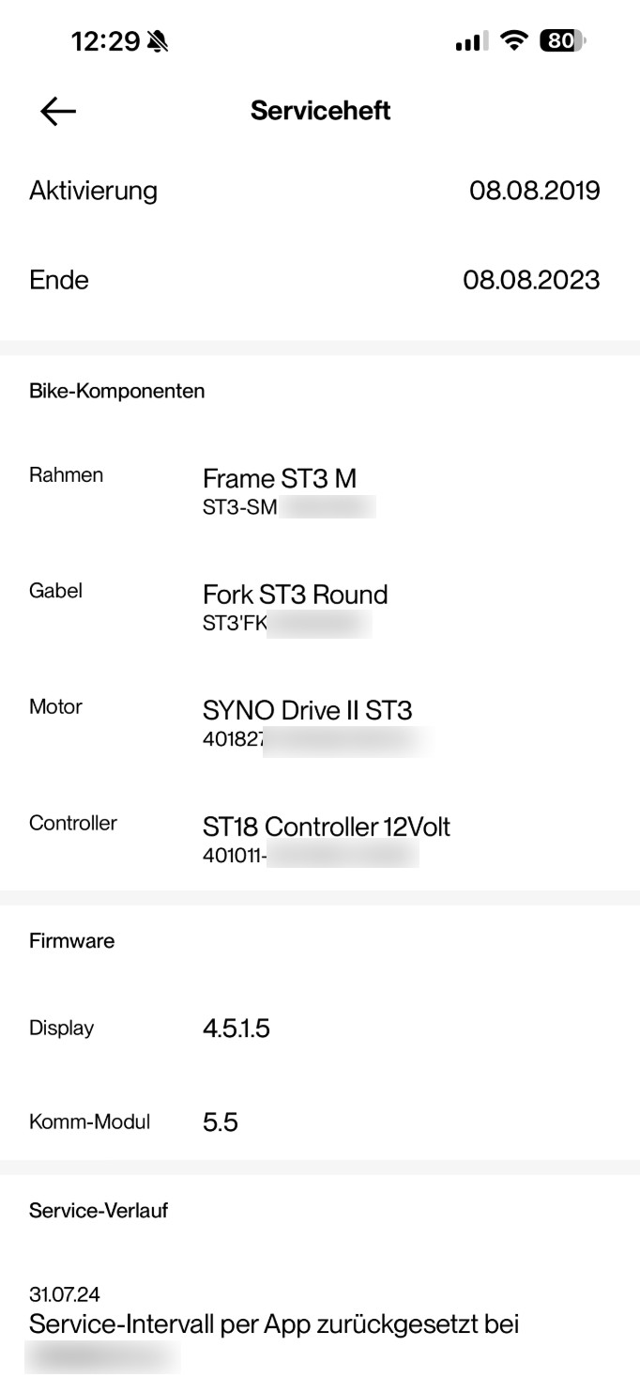Tap the SYNO Drive II ST3 entry
The height and width of the screenshot is (1393, 640).
pyautogui.click(x=307, y=710)
